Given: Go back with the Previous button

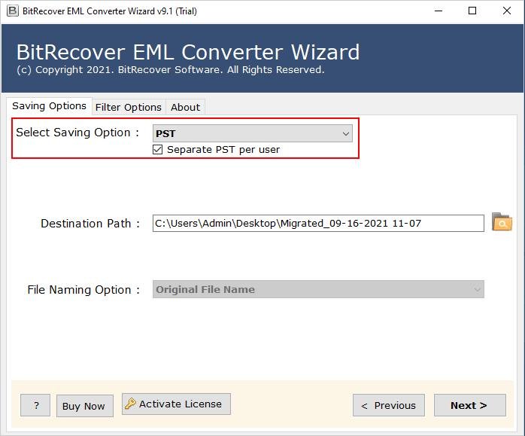Looking at the screenshot, I should (x=388, y=405).
